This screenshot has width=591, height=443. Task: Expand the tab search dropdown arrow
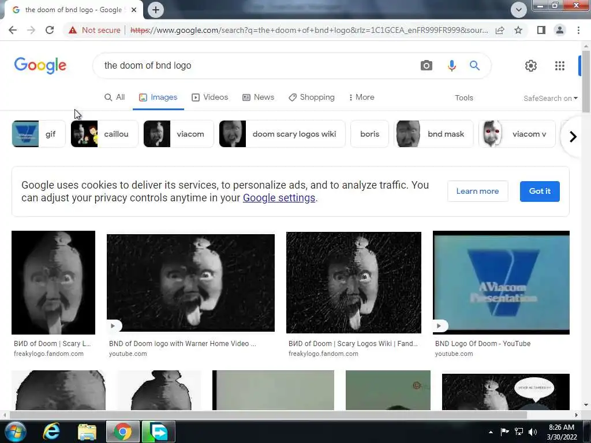519,9
